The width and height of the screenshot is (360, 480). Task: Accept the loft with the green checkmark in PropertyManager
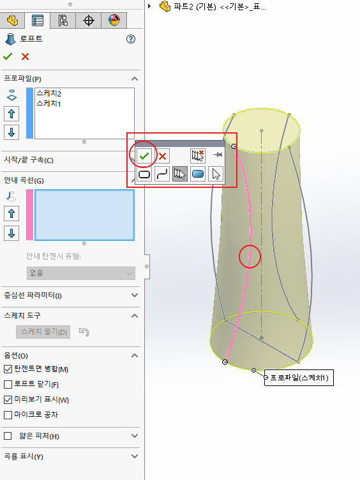tap(8, 56)
